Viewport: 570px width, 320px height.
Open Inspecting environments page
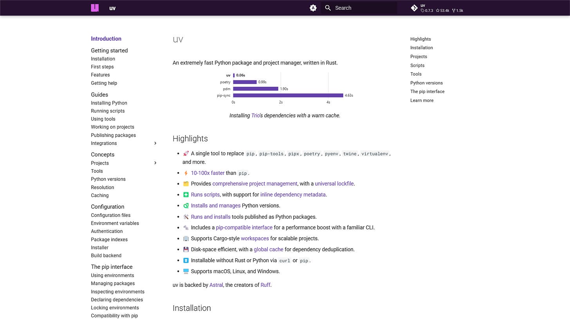117,291
